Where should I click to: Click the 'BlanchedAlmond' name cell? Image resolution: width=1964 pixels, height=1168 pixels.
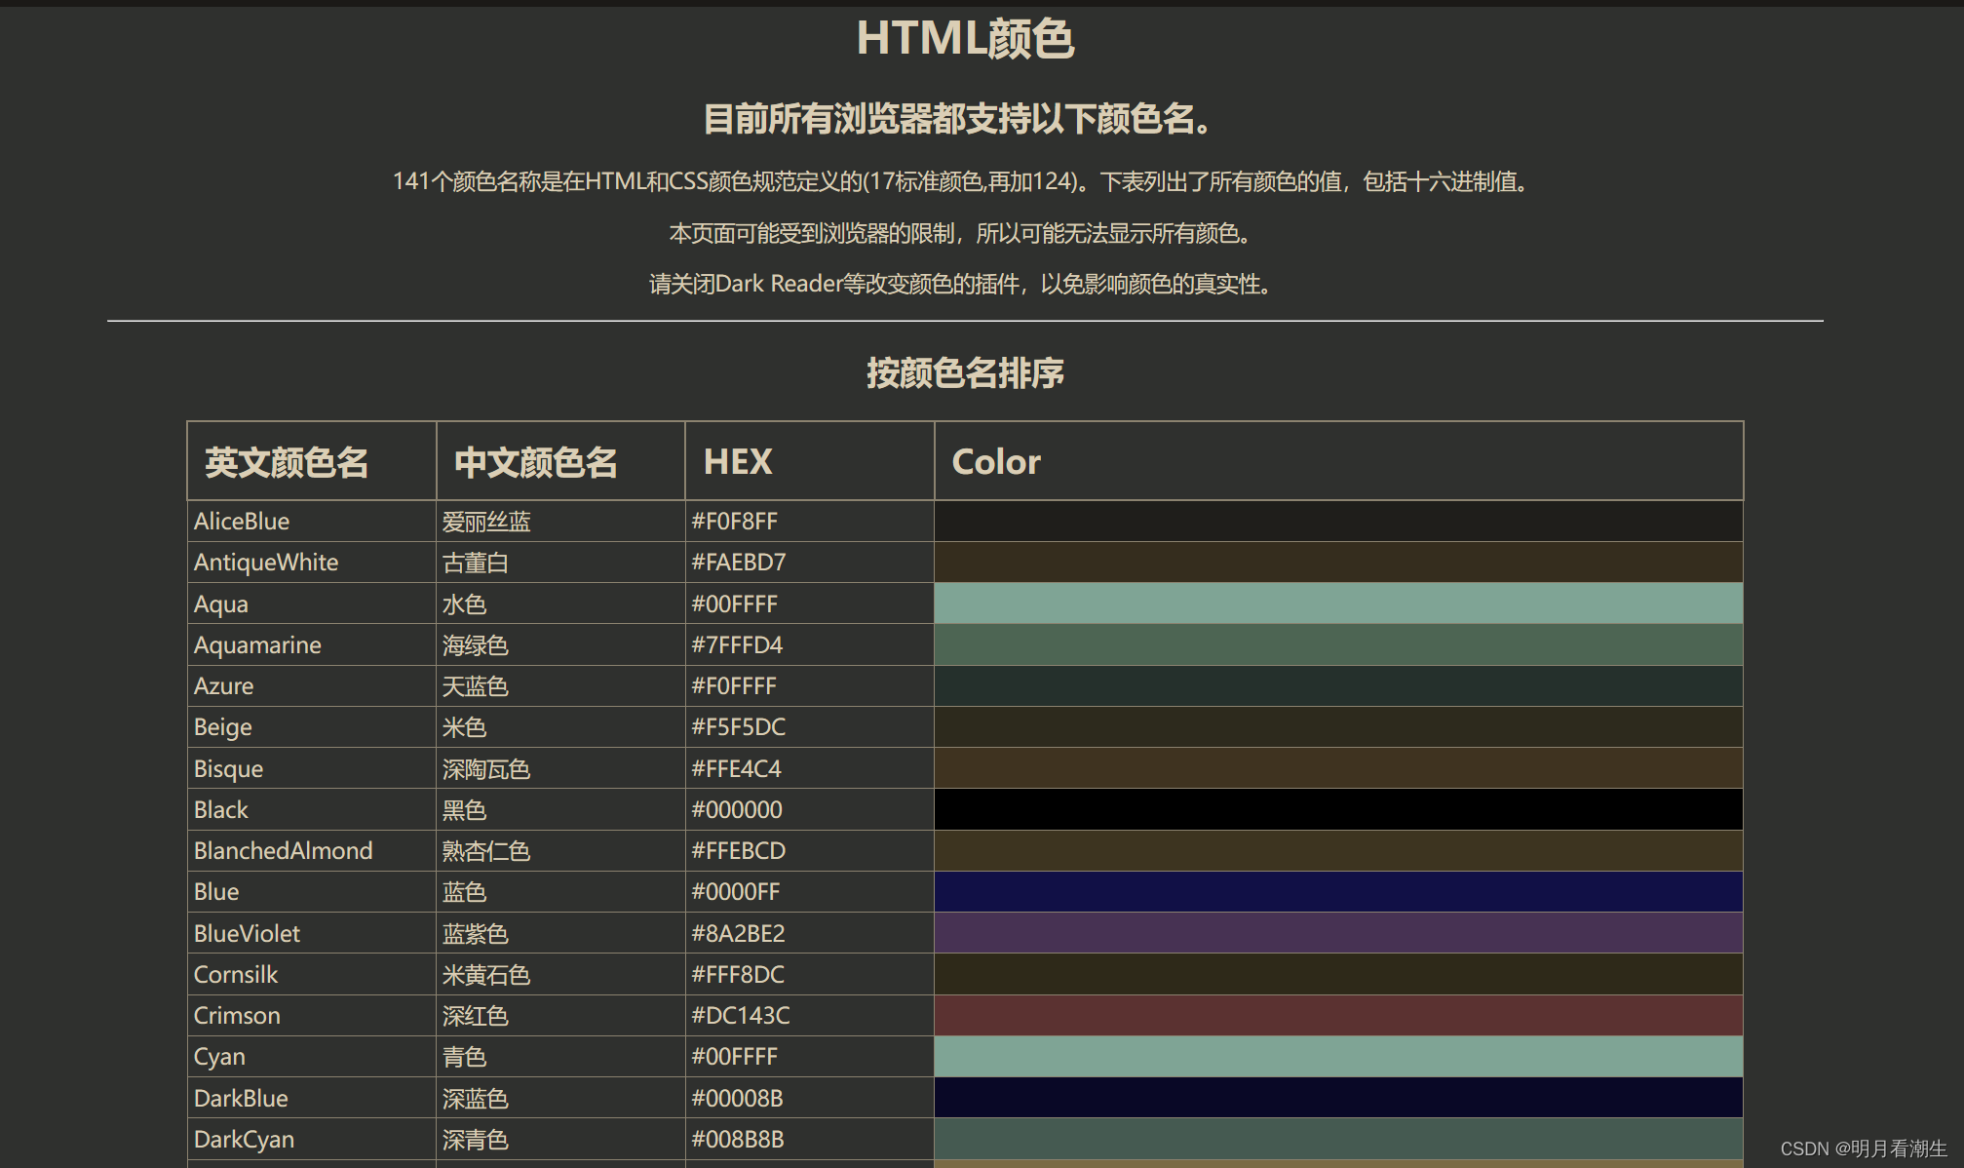coord(312,850)
